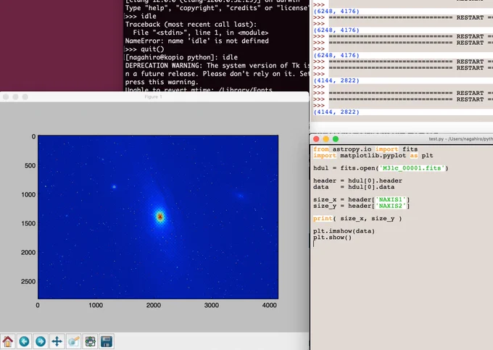Click 'from astropy.io import fits' line
Image resolution: width=493 pixels, height=350 pixels.
point(365,149)
